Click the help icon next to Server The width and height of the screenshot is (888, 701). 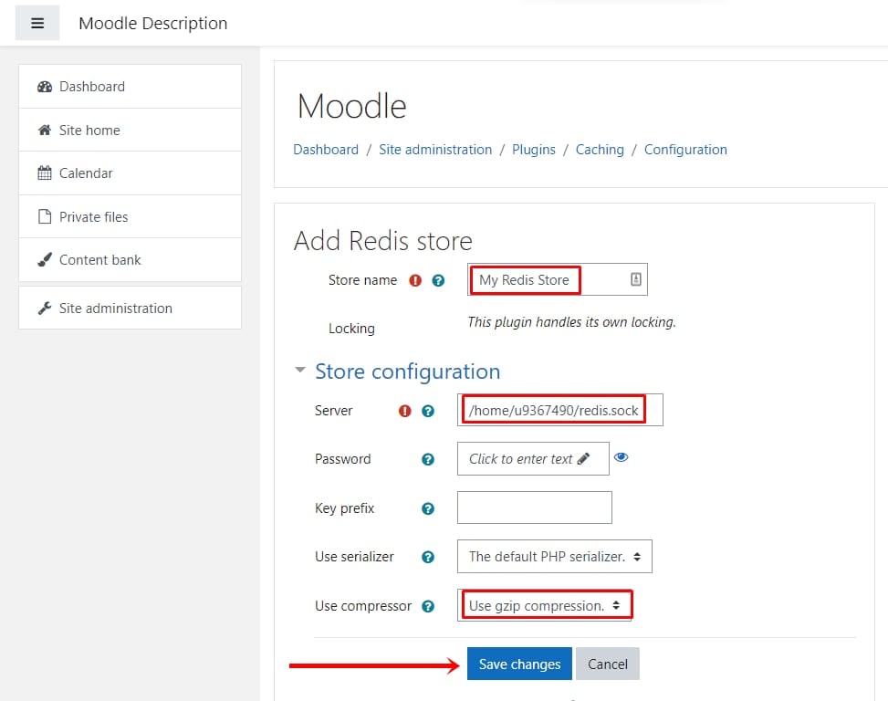[428, 411]
